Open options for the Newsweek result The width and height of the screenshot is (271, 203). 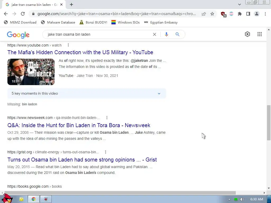(x=107, y=118)
